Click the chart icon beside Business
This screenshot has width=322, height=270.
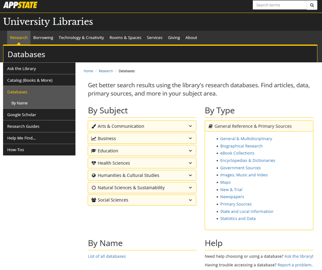coord(94,139)
